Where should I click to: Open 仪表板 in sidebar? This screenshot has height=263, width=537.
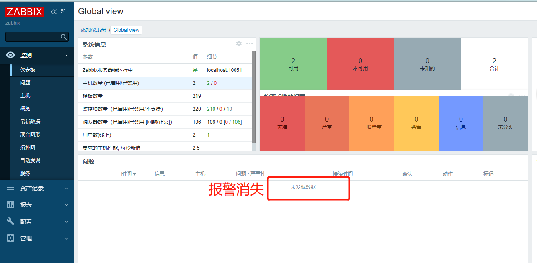42,70
